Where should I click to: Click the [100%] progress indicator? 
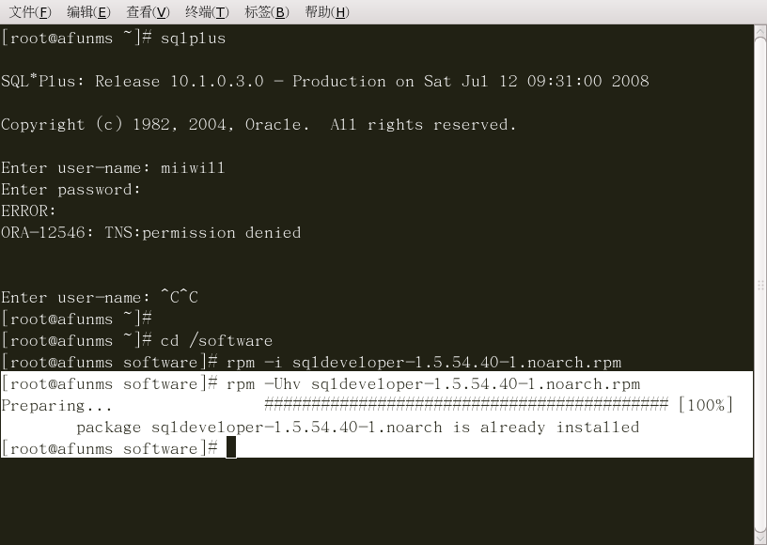tap(705, 405)
